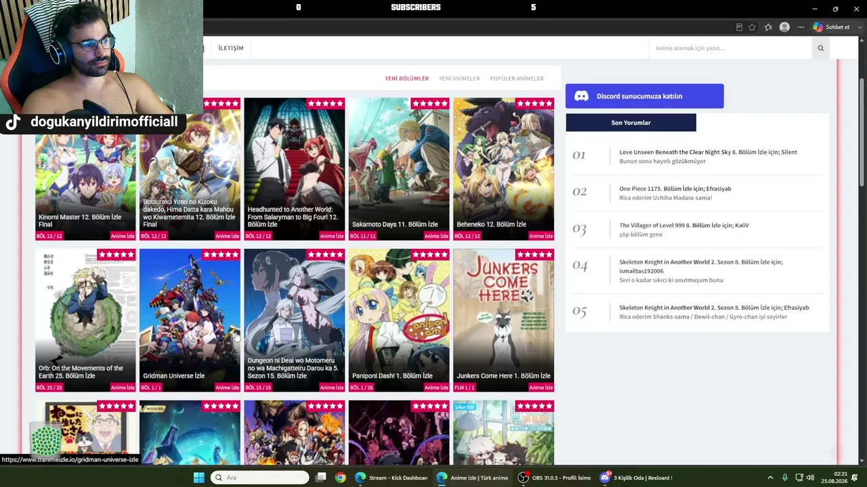Open Task View icon on the taskbar
This screenshot has height=487, width=867.
(321, 478)
